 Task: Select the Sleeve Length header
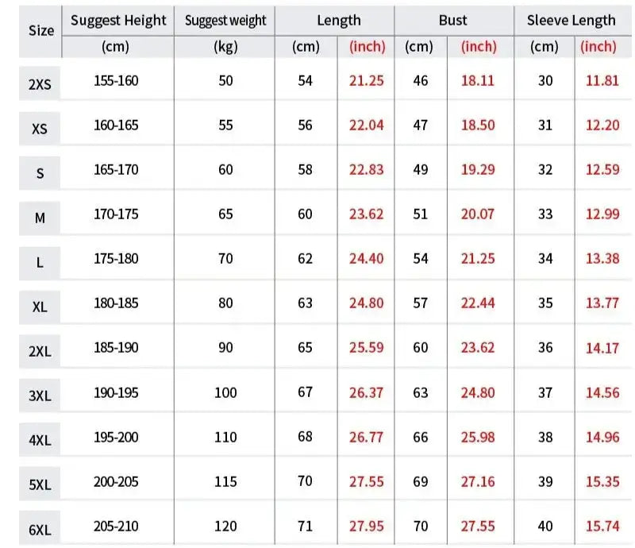click(x=571, y=21)
